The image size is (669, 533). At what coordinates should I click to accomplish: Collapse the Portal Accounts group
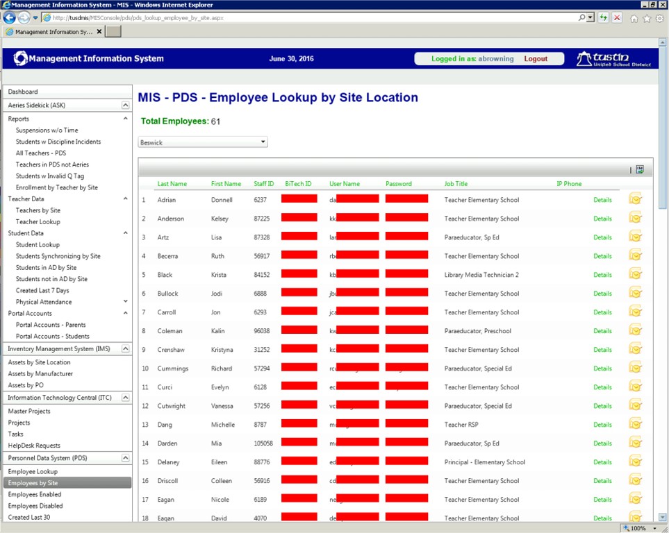(126, 313)
